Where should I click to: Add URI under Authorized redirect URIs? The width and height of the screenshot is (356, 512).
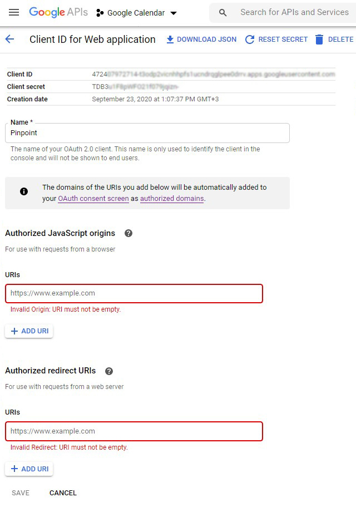click(x=29, y=469)
